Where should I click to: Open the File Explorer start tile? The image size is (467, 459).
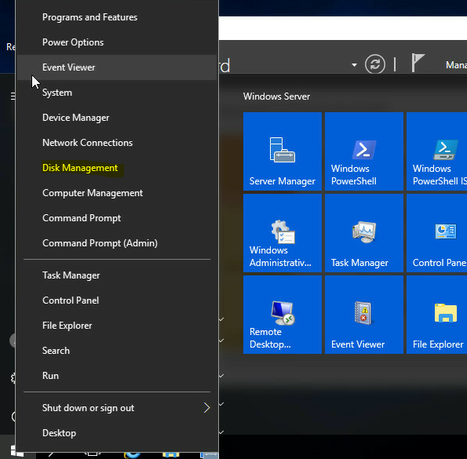[436, 315]
